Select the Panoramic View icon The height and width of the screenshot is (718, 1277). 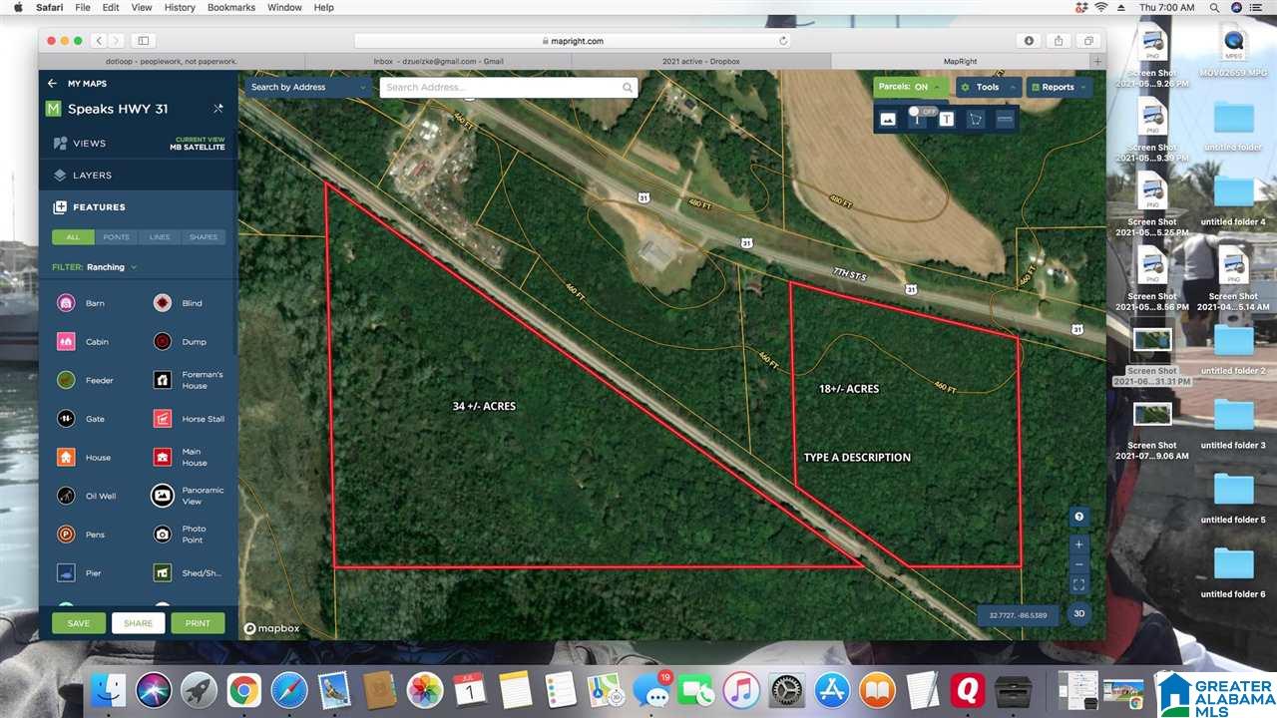pos(162,496)
